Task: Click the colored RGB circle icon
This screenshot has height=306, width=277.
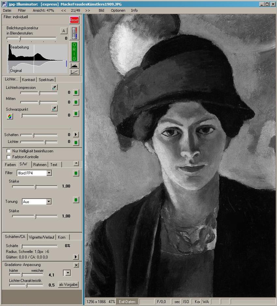Action: coord(10,116)
